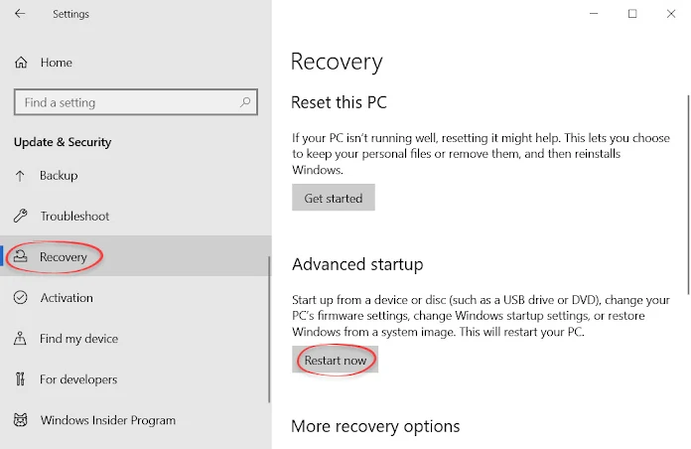Click the Find my device icon
This screenshot has height=449, width=691.
tap(21, 339)
